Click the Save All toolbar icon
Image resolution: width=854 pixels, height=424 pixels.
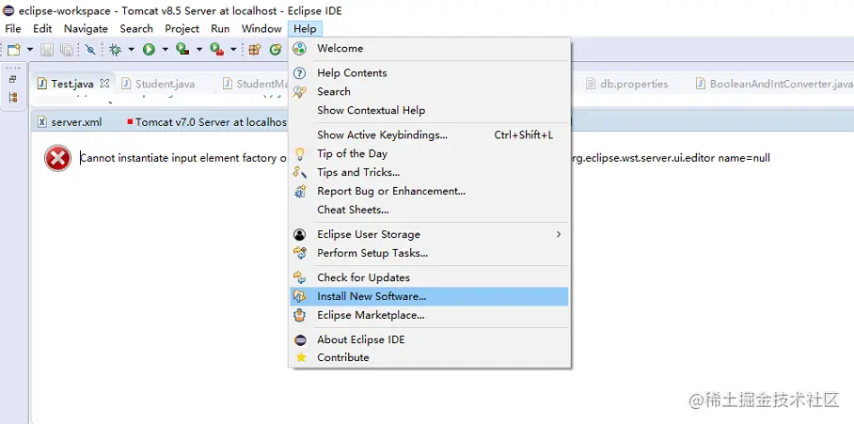point(66,50)
